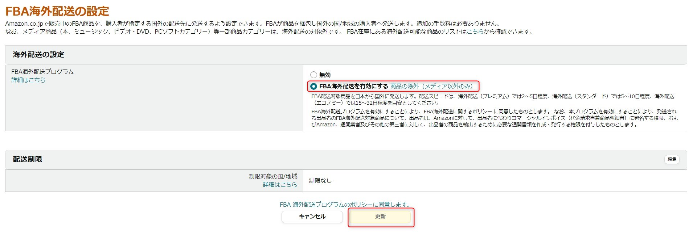Click the キャンセル button
Viewport: 693px width, 235px height.
click(312, 217)
